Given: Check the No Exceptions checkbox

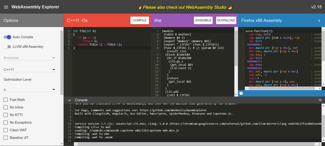Looking at the screenshot, I should 6,123.
